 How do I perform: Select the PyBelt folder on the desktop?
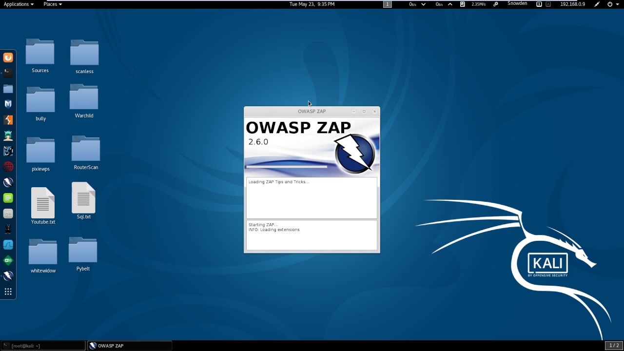pos(83,254)
